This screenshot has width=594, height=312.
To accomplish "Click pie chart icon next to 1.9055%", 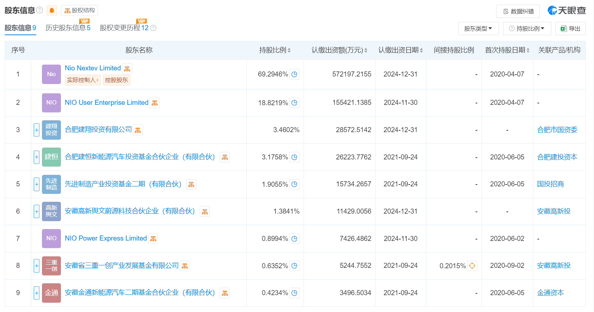I will [294, 184].
